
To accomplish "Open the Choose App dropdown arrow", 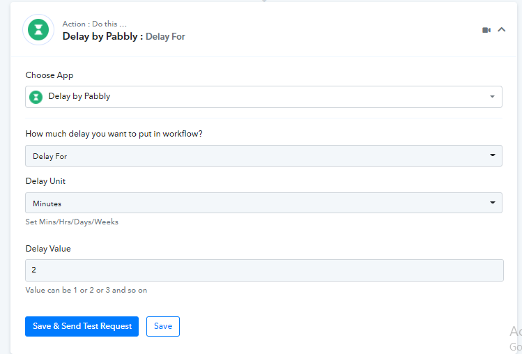I will click(x=492, y=97).
